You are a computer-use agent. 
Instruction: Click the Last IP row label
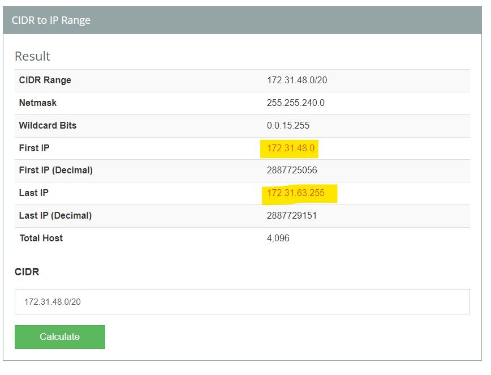point(34,193)
